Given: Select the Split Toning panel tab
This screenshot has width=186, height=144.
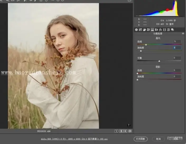Looking at the screenshot, I should pyautogui.click(x=152, y=30).
